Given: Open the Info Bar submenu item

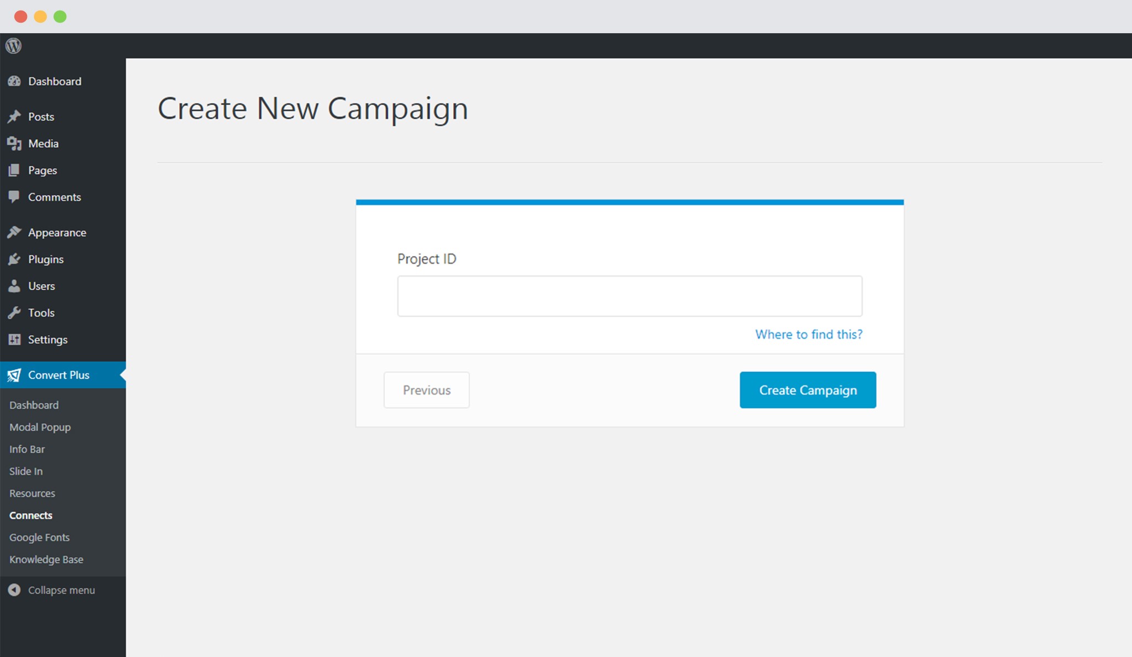Looking at the screenshot, I should pyautogui.click(x=27, y=449).
